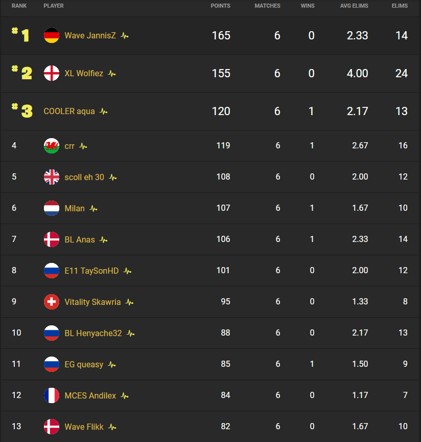Sort the leaderboard by POINTS header
The image size is (421, 442).
221,6
